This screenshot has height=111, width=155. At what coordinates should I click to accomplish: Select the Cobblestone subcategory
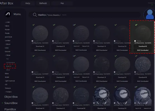[x=11, y=63]
